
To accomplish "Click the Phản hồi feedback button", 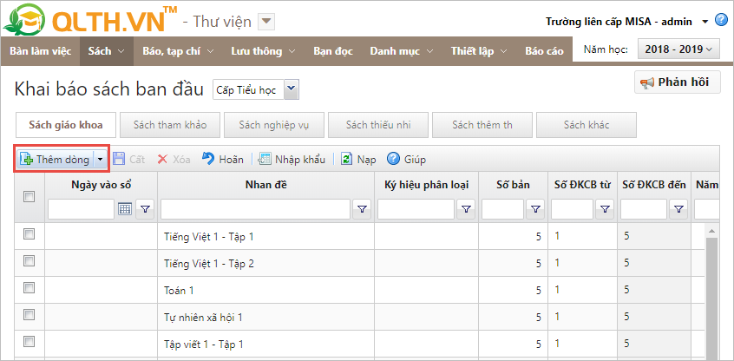I will (677, 82).
